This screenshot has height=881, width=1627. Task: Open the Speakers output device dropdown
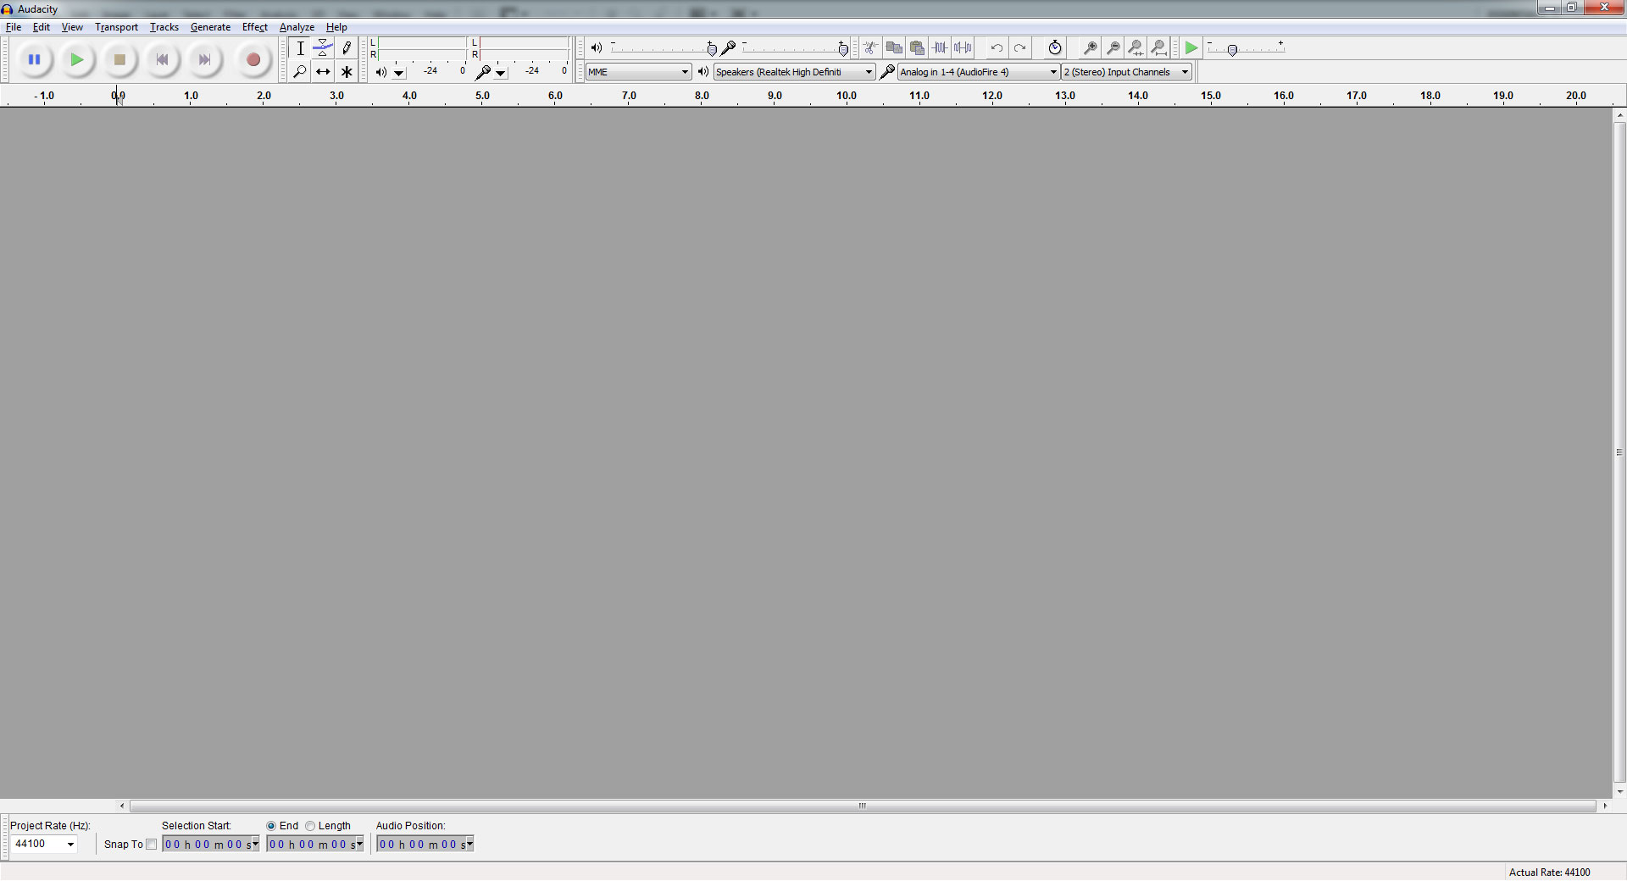794,72
